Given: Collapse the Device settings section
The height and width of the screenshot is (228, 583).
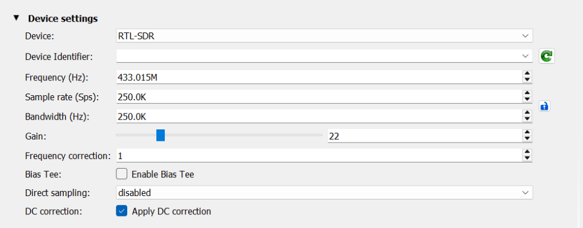Looking at the screenshot, I should click(x=16, y=18).
